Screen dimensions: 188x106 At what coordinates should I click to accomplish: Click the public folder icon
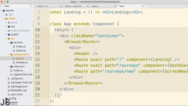(9, 35)
